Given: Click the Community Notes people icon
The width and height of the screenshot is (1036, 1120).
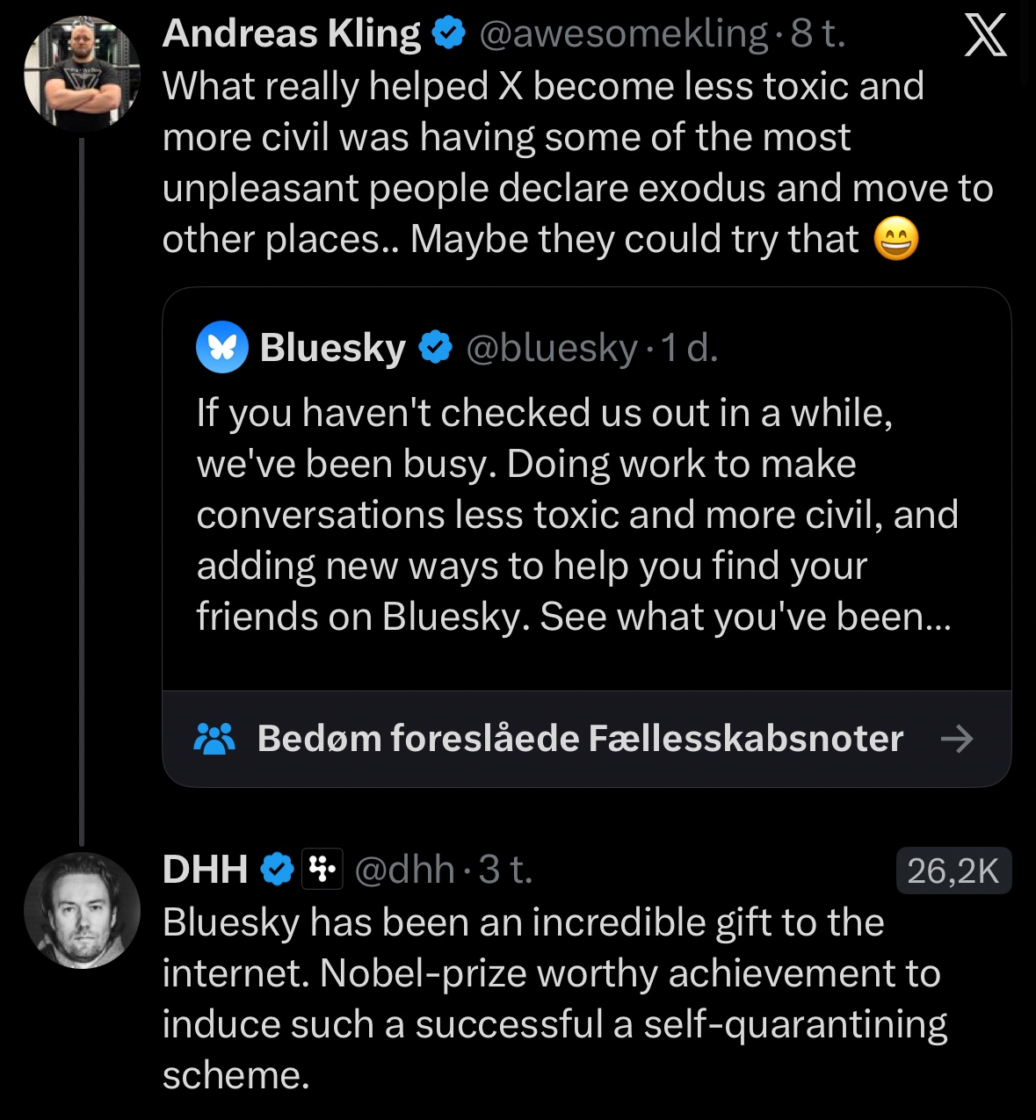Looking at the screenshot, I should click(x=214, y=739).
